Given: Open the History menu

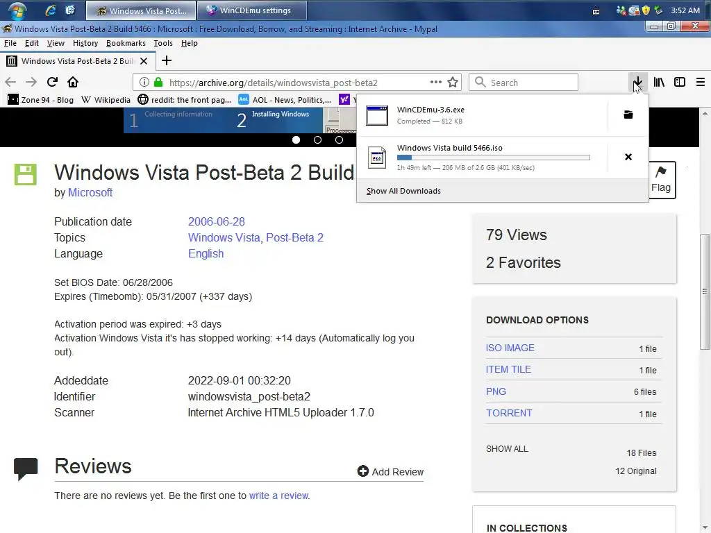Looking at the screenshot, I should 85,43.
